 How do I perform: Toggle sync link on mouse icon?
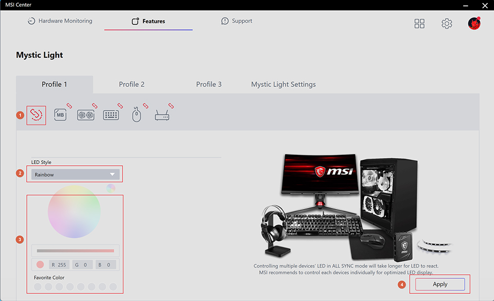(146, 106)
